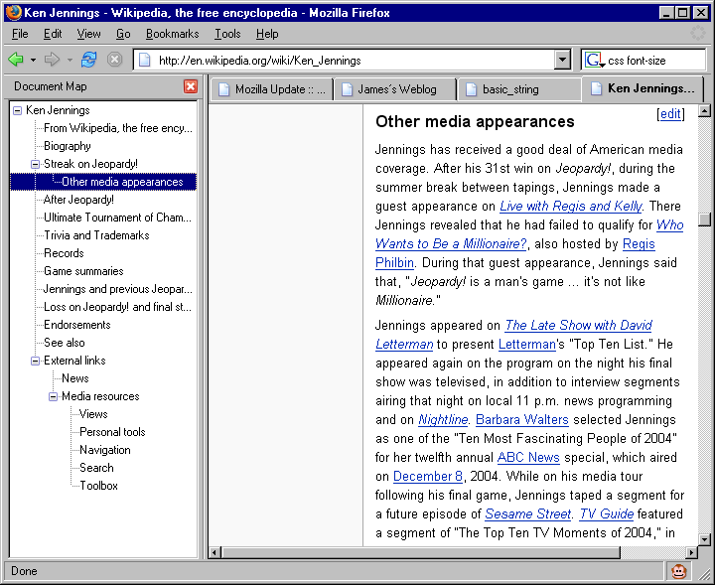Select Navigation in the Document Map
The height and width of the screenshot is (585, 715).
105,450
